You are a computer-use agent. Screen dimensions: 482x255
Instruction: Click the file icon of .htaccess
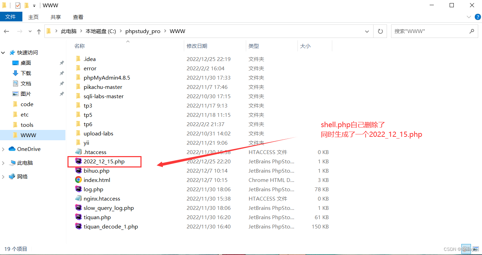pos(78,152)
